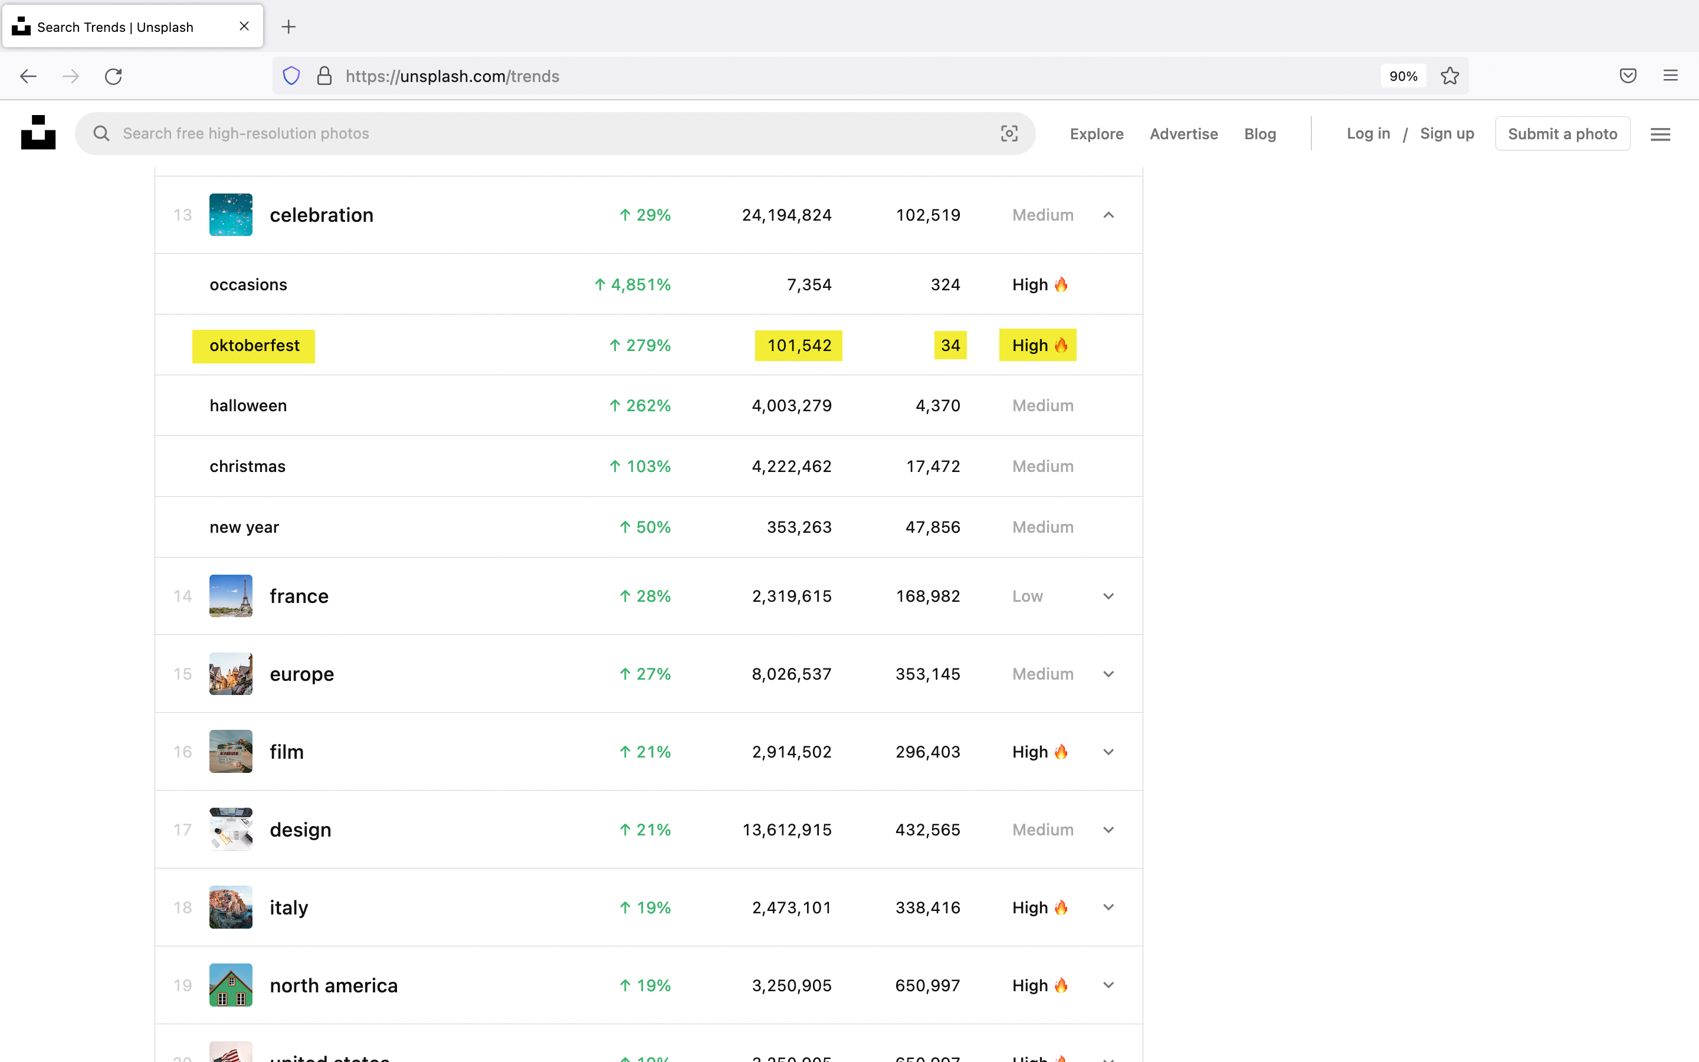Collapse the celebration row
The width and height of the screenshot is (1699, 1062).
click(x=1108, y=215)
